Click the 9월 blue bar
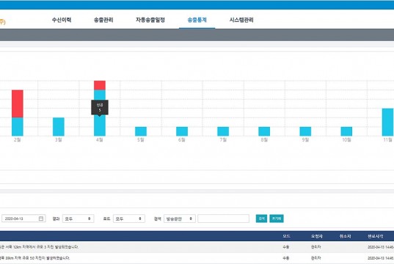The image size is (394, 264). (x=305, y=131)
